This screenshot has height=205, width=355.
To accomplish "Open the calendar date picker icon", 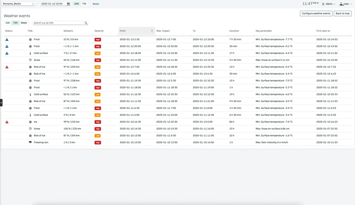I will [68, 4].
